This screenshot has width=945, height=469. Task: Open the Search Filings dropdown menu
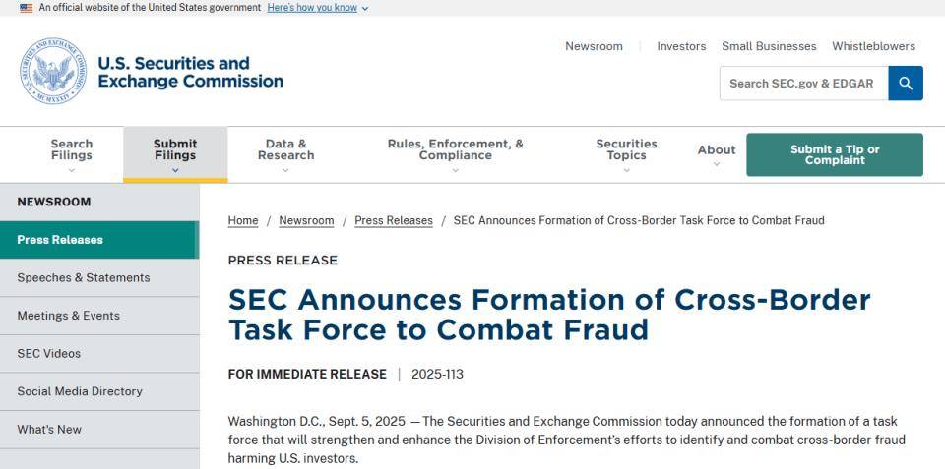(72, 154)
